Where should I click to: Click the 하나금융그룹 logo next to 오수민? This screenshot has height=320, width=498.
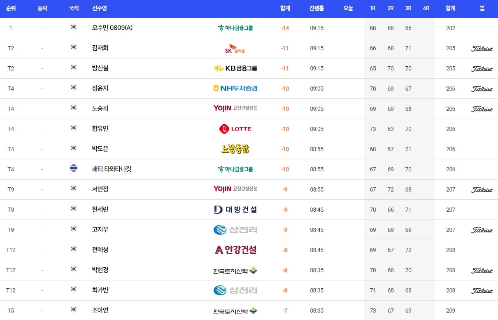coord(235,28)
